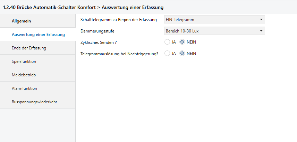Viewport: 297px width, 142px height.
Task: Click the Dämmerungsstufe parameter label
Action: pyautogui.click(x=97, y=31)
